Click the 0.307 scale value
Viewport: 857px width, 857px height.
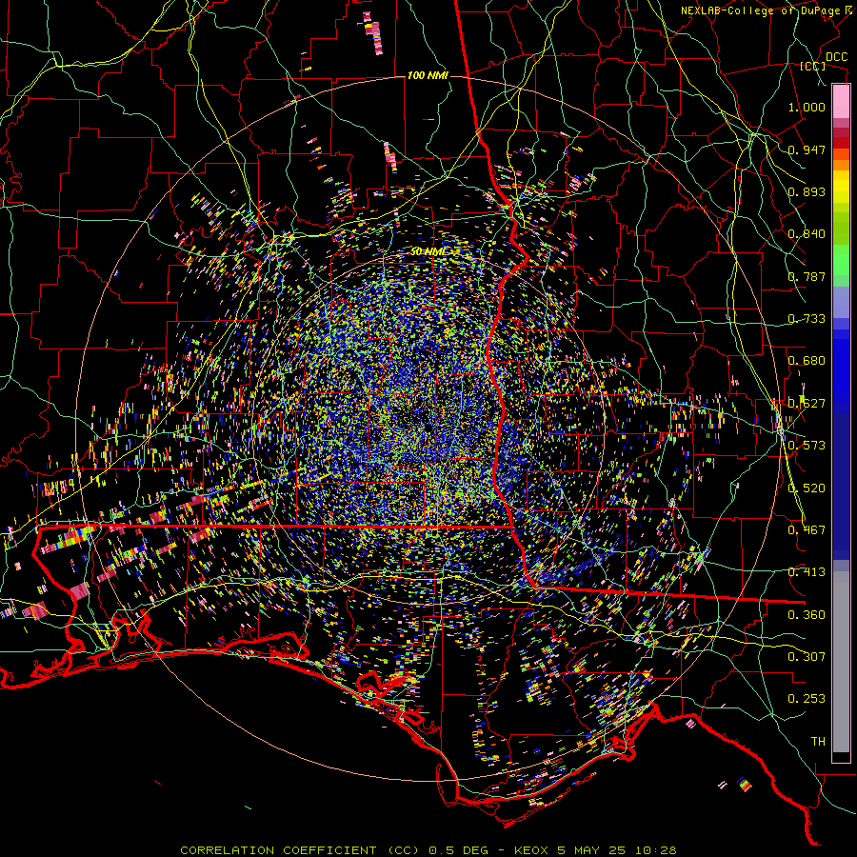807,657
